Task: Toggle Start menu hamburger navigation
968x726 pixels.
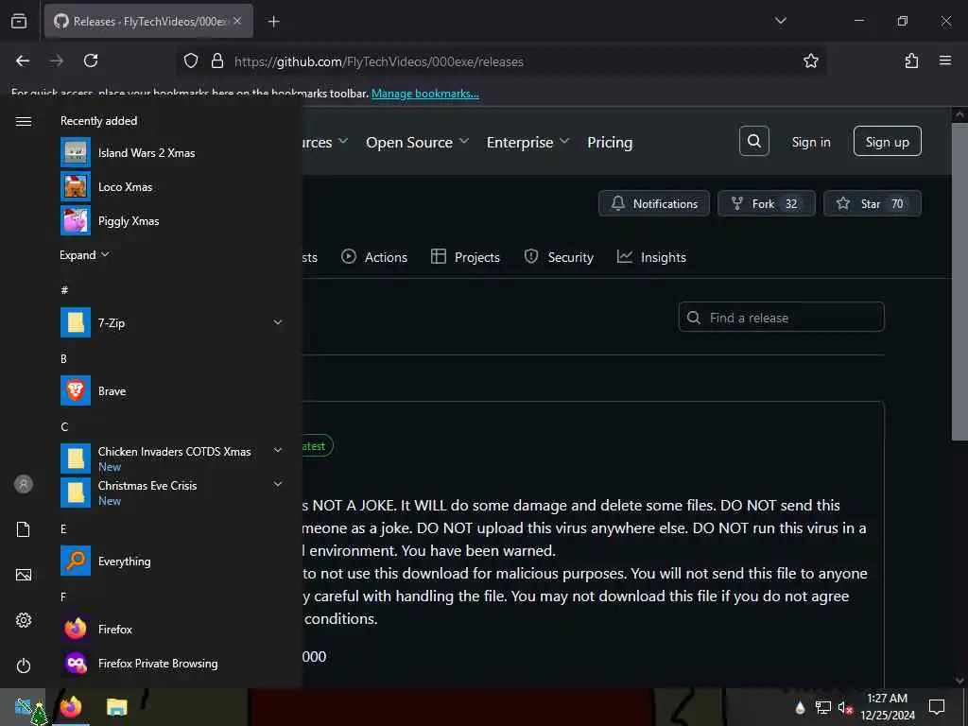Action: (x=24, y=122)
